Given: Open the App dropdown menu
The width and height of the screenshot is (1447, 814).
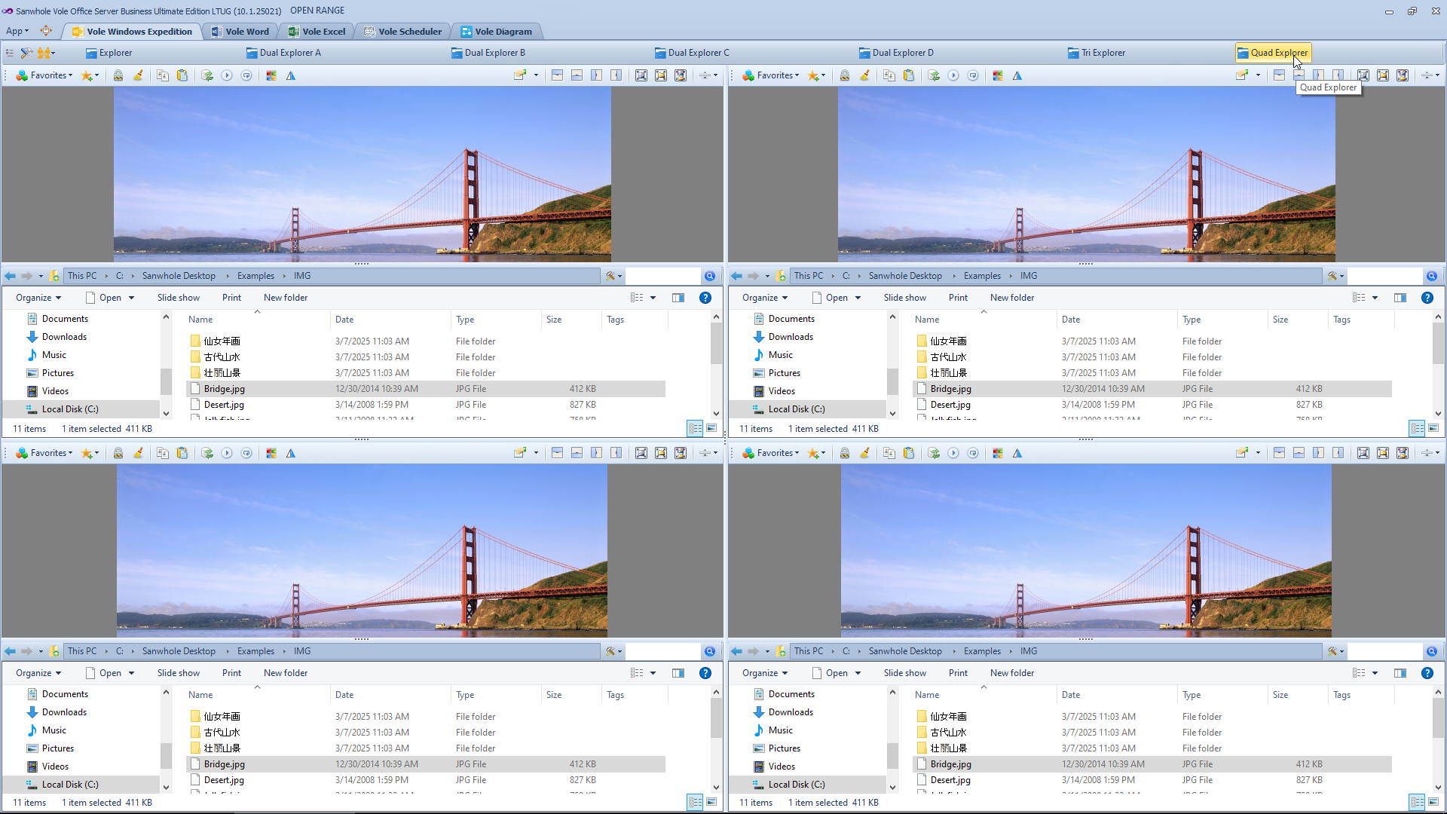Looking at the screenshot, I should coord(17,31).
